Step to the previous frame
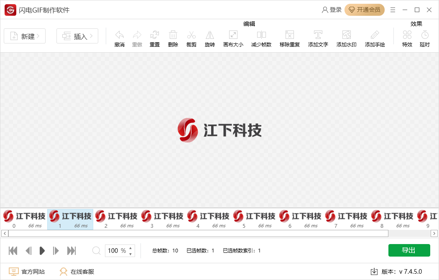 [x=28, y=251]
